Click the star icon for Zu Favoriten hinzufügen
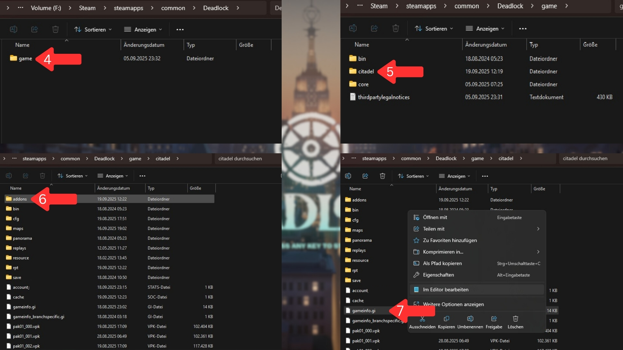This screenshot has width=623, height=350. click(x=416, y=240)
